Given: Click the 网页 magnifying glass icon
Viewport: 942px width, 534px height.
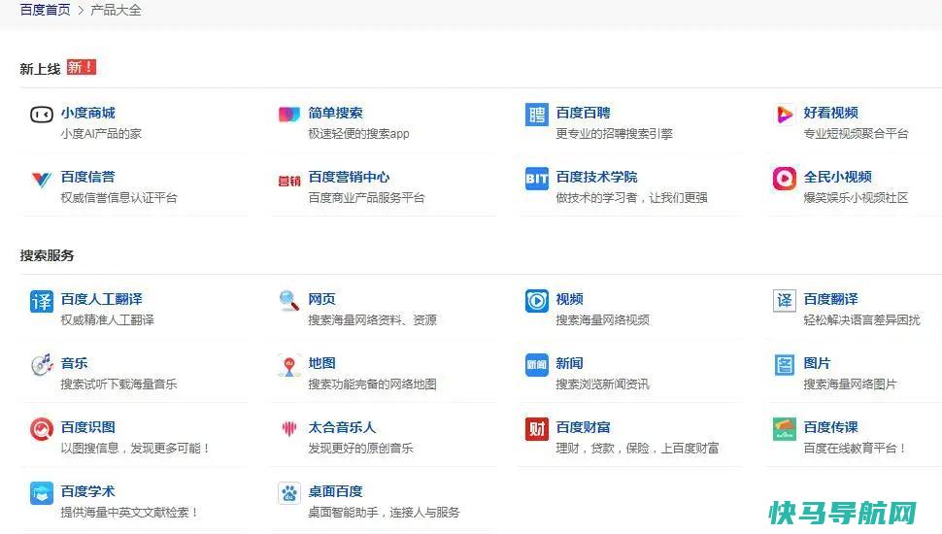Looking at the screenshot, I should pos(289,300).
